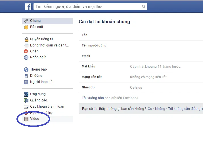Expand the Mật khẩu settings row
This screenshot has height=151, width=203.
(x=141, y=67)
